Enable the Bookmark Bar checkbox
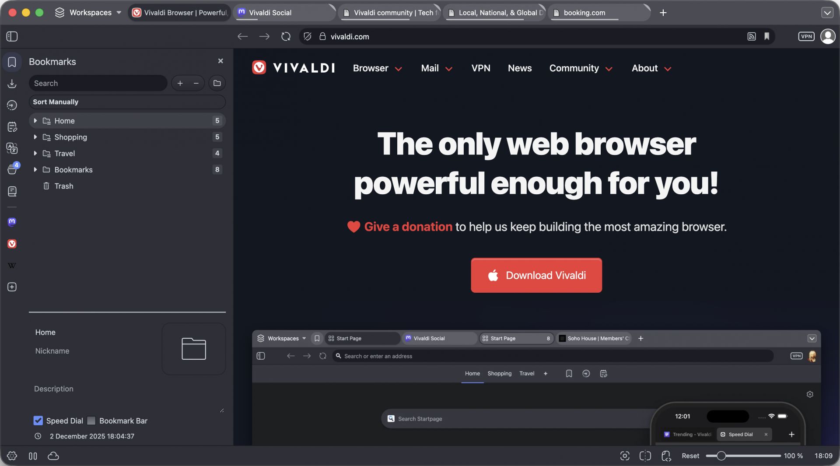The height and width of the screenshot is (466, 840). pyautogui.click(x=91, y=420)
